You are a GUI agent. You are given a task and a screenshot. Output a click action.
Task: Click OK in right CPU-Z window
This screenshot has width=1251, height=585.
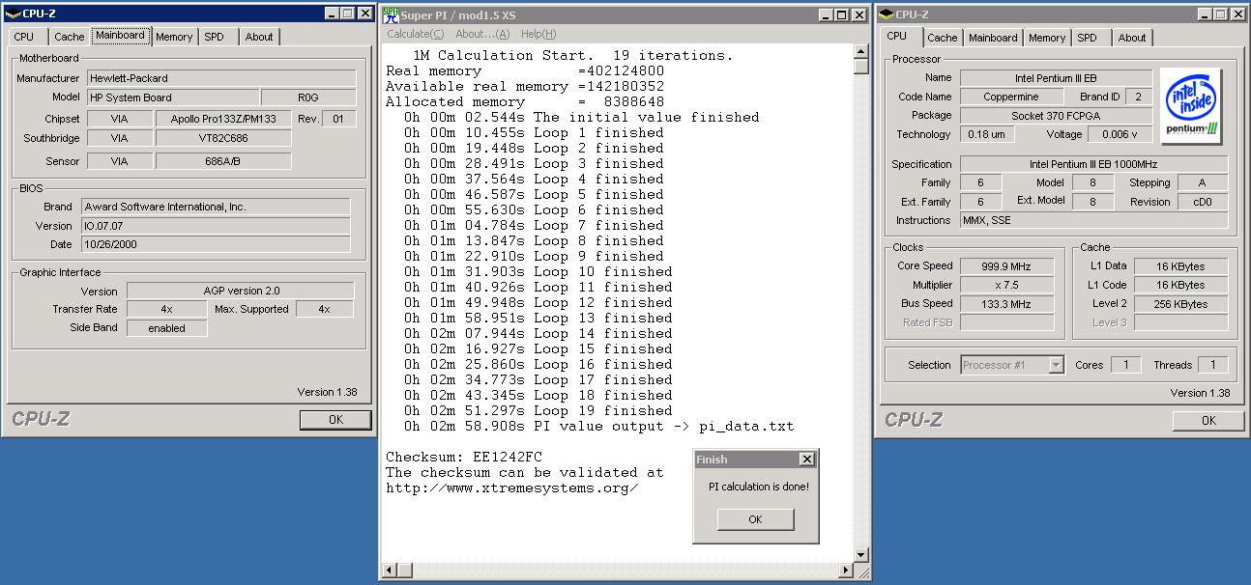[1208, 421]
